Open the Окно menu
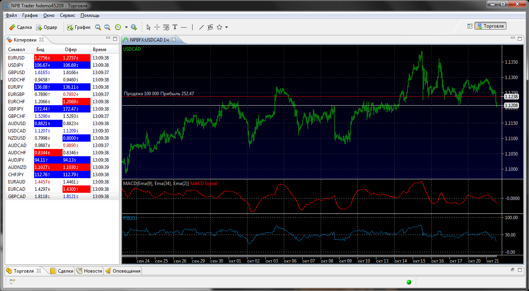Screen dimensions: 529x291 point(49,15)
